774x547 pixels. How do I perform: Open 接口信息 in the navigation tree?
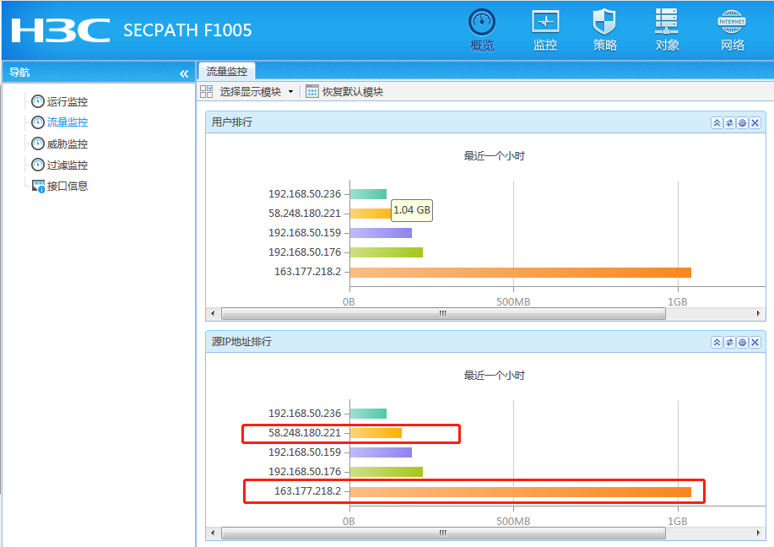(60, 186)
